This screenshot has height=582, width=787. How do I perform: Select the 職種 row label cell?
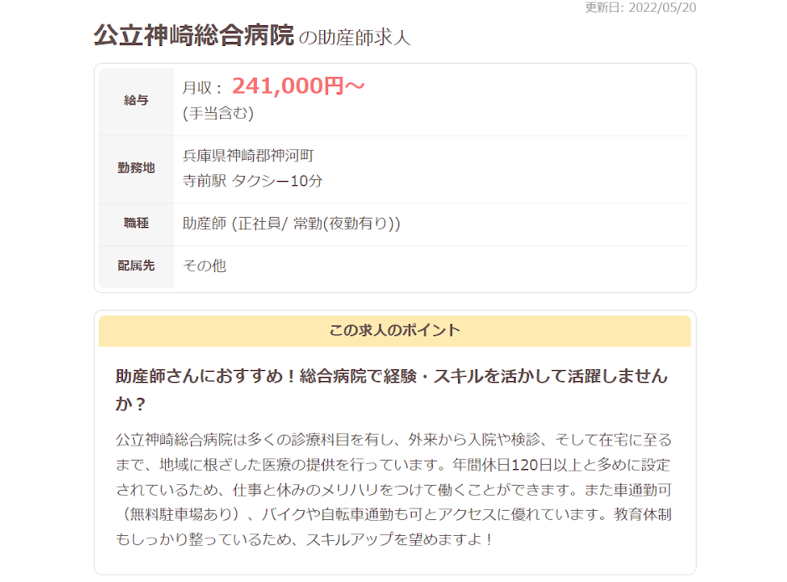click(136, 224)
